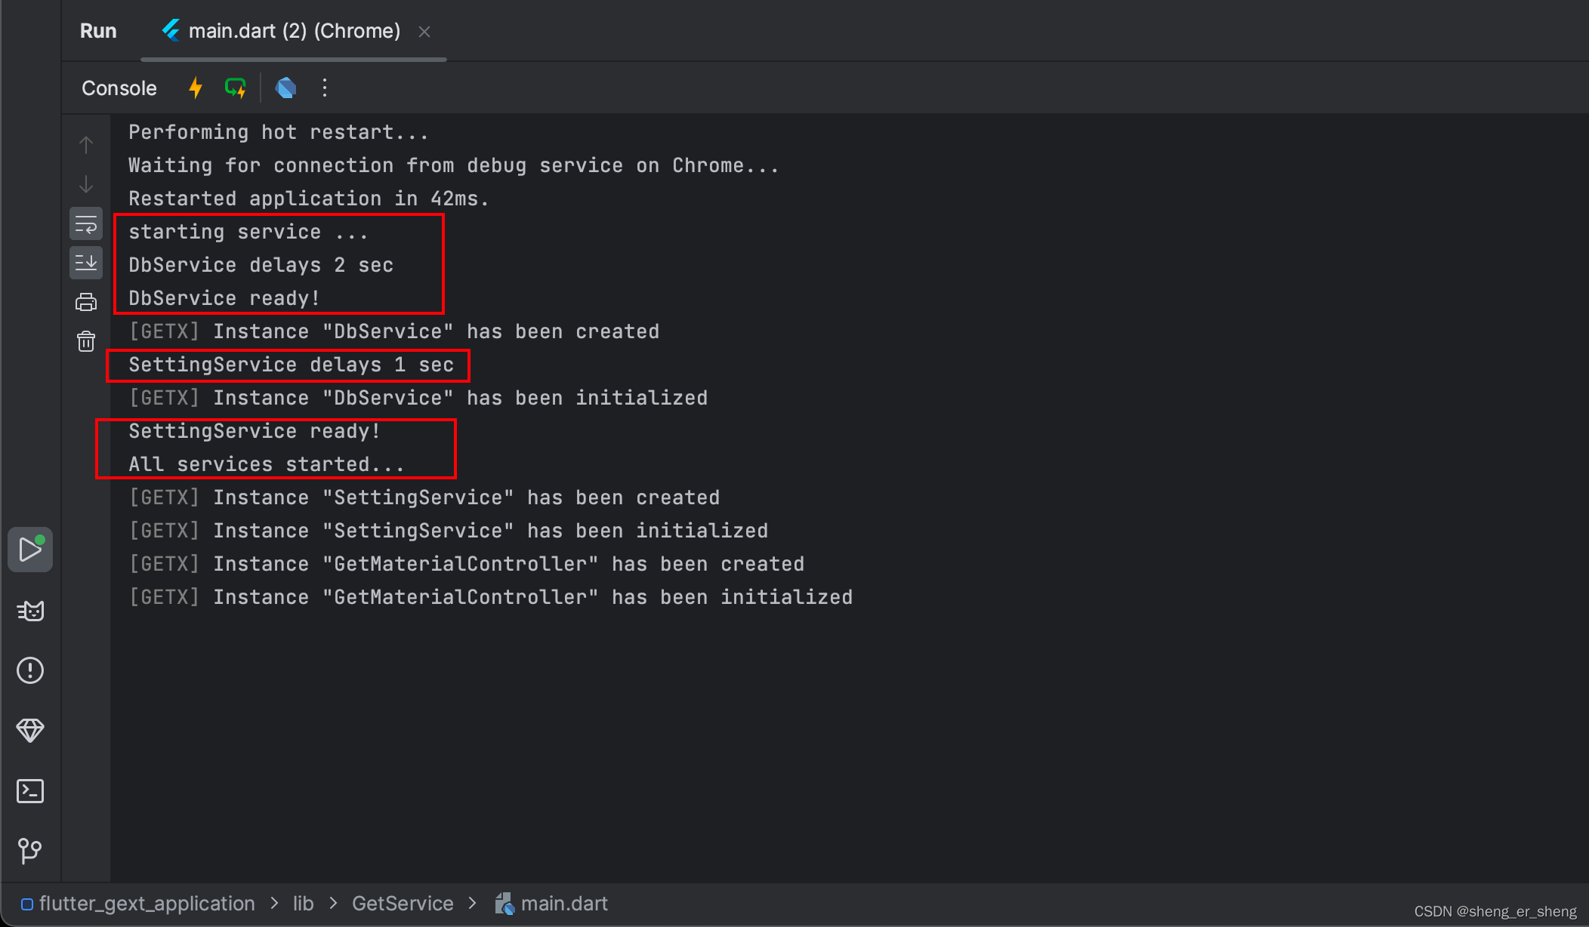Image resolution: width=1589 pixels, height=927 pixels.
Task: Toggle scroll to end of console
Action: point(86,263)
